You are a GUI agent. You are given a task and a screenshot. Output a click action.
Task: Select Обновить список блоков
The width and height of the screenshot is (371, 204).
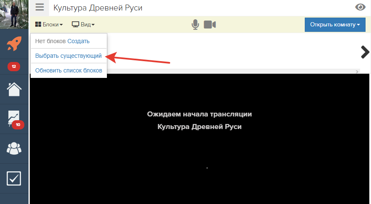pyautogui.click(x=69, y=70)
